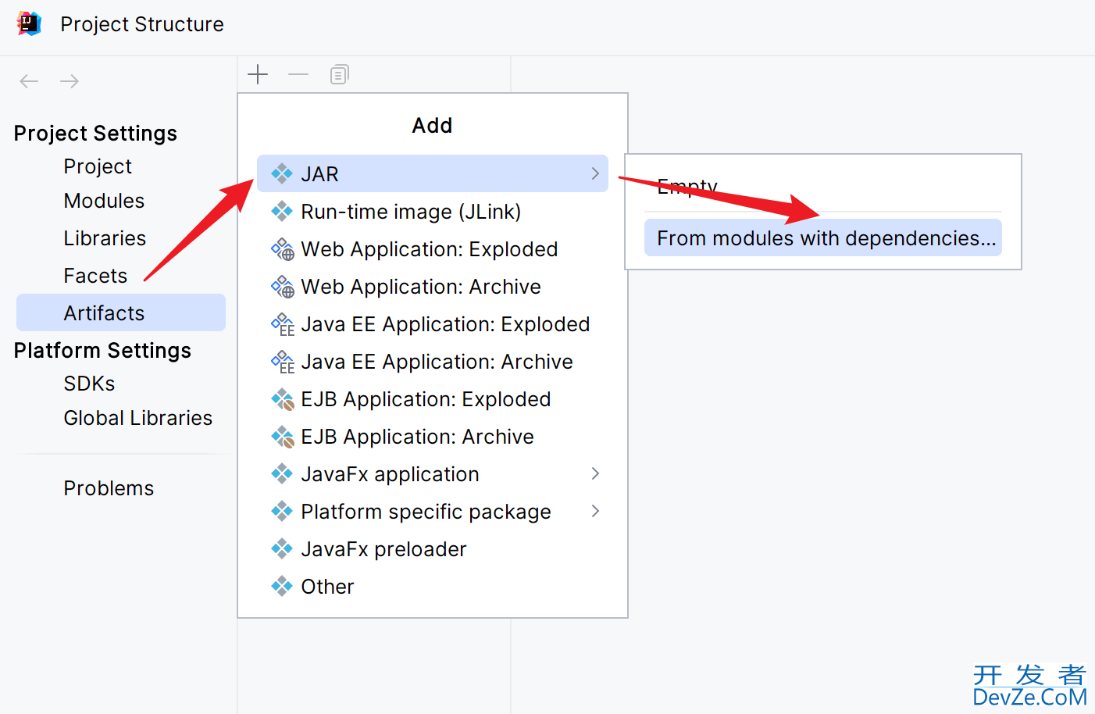Click the IntelliJ IDEA logo icon
The height and width of the screenshot is (714, 1095).
pyautogui.click(x=29, y=23)
